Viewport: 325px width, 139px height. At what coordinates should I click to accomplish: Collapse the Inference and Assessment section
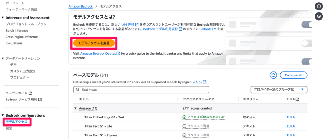coord(3,18)
